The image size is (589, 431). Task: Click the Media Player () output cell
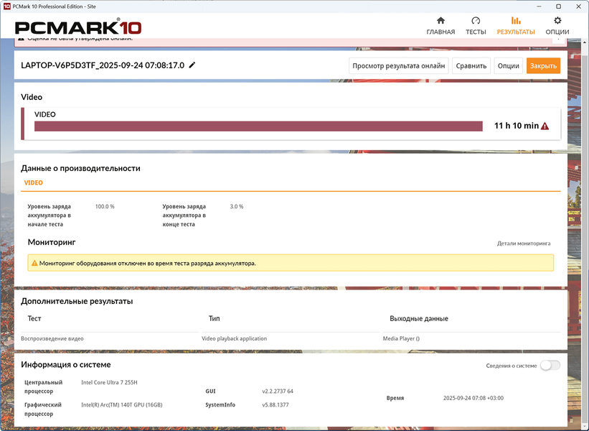pos(401,338)
